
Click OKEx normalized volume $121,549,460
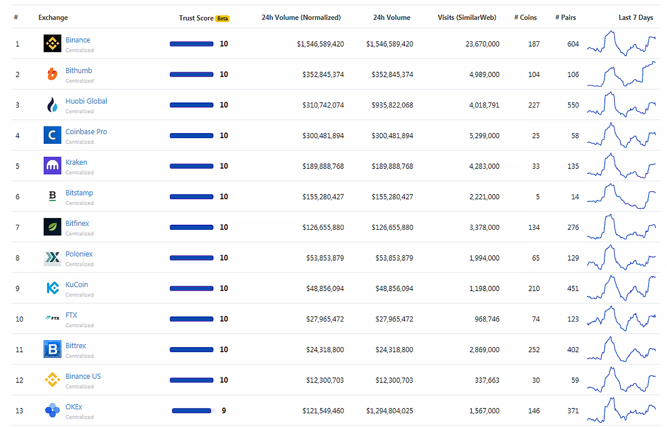click(323, 411)
